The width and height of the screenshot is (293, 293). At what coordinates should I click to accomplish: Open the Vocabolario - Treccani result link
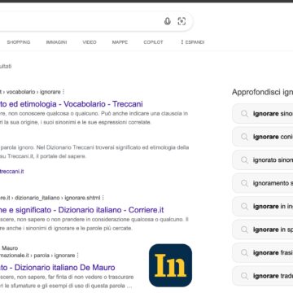(x=72, y=104)
